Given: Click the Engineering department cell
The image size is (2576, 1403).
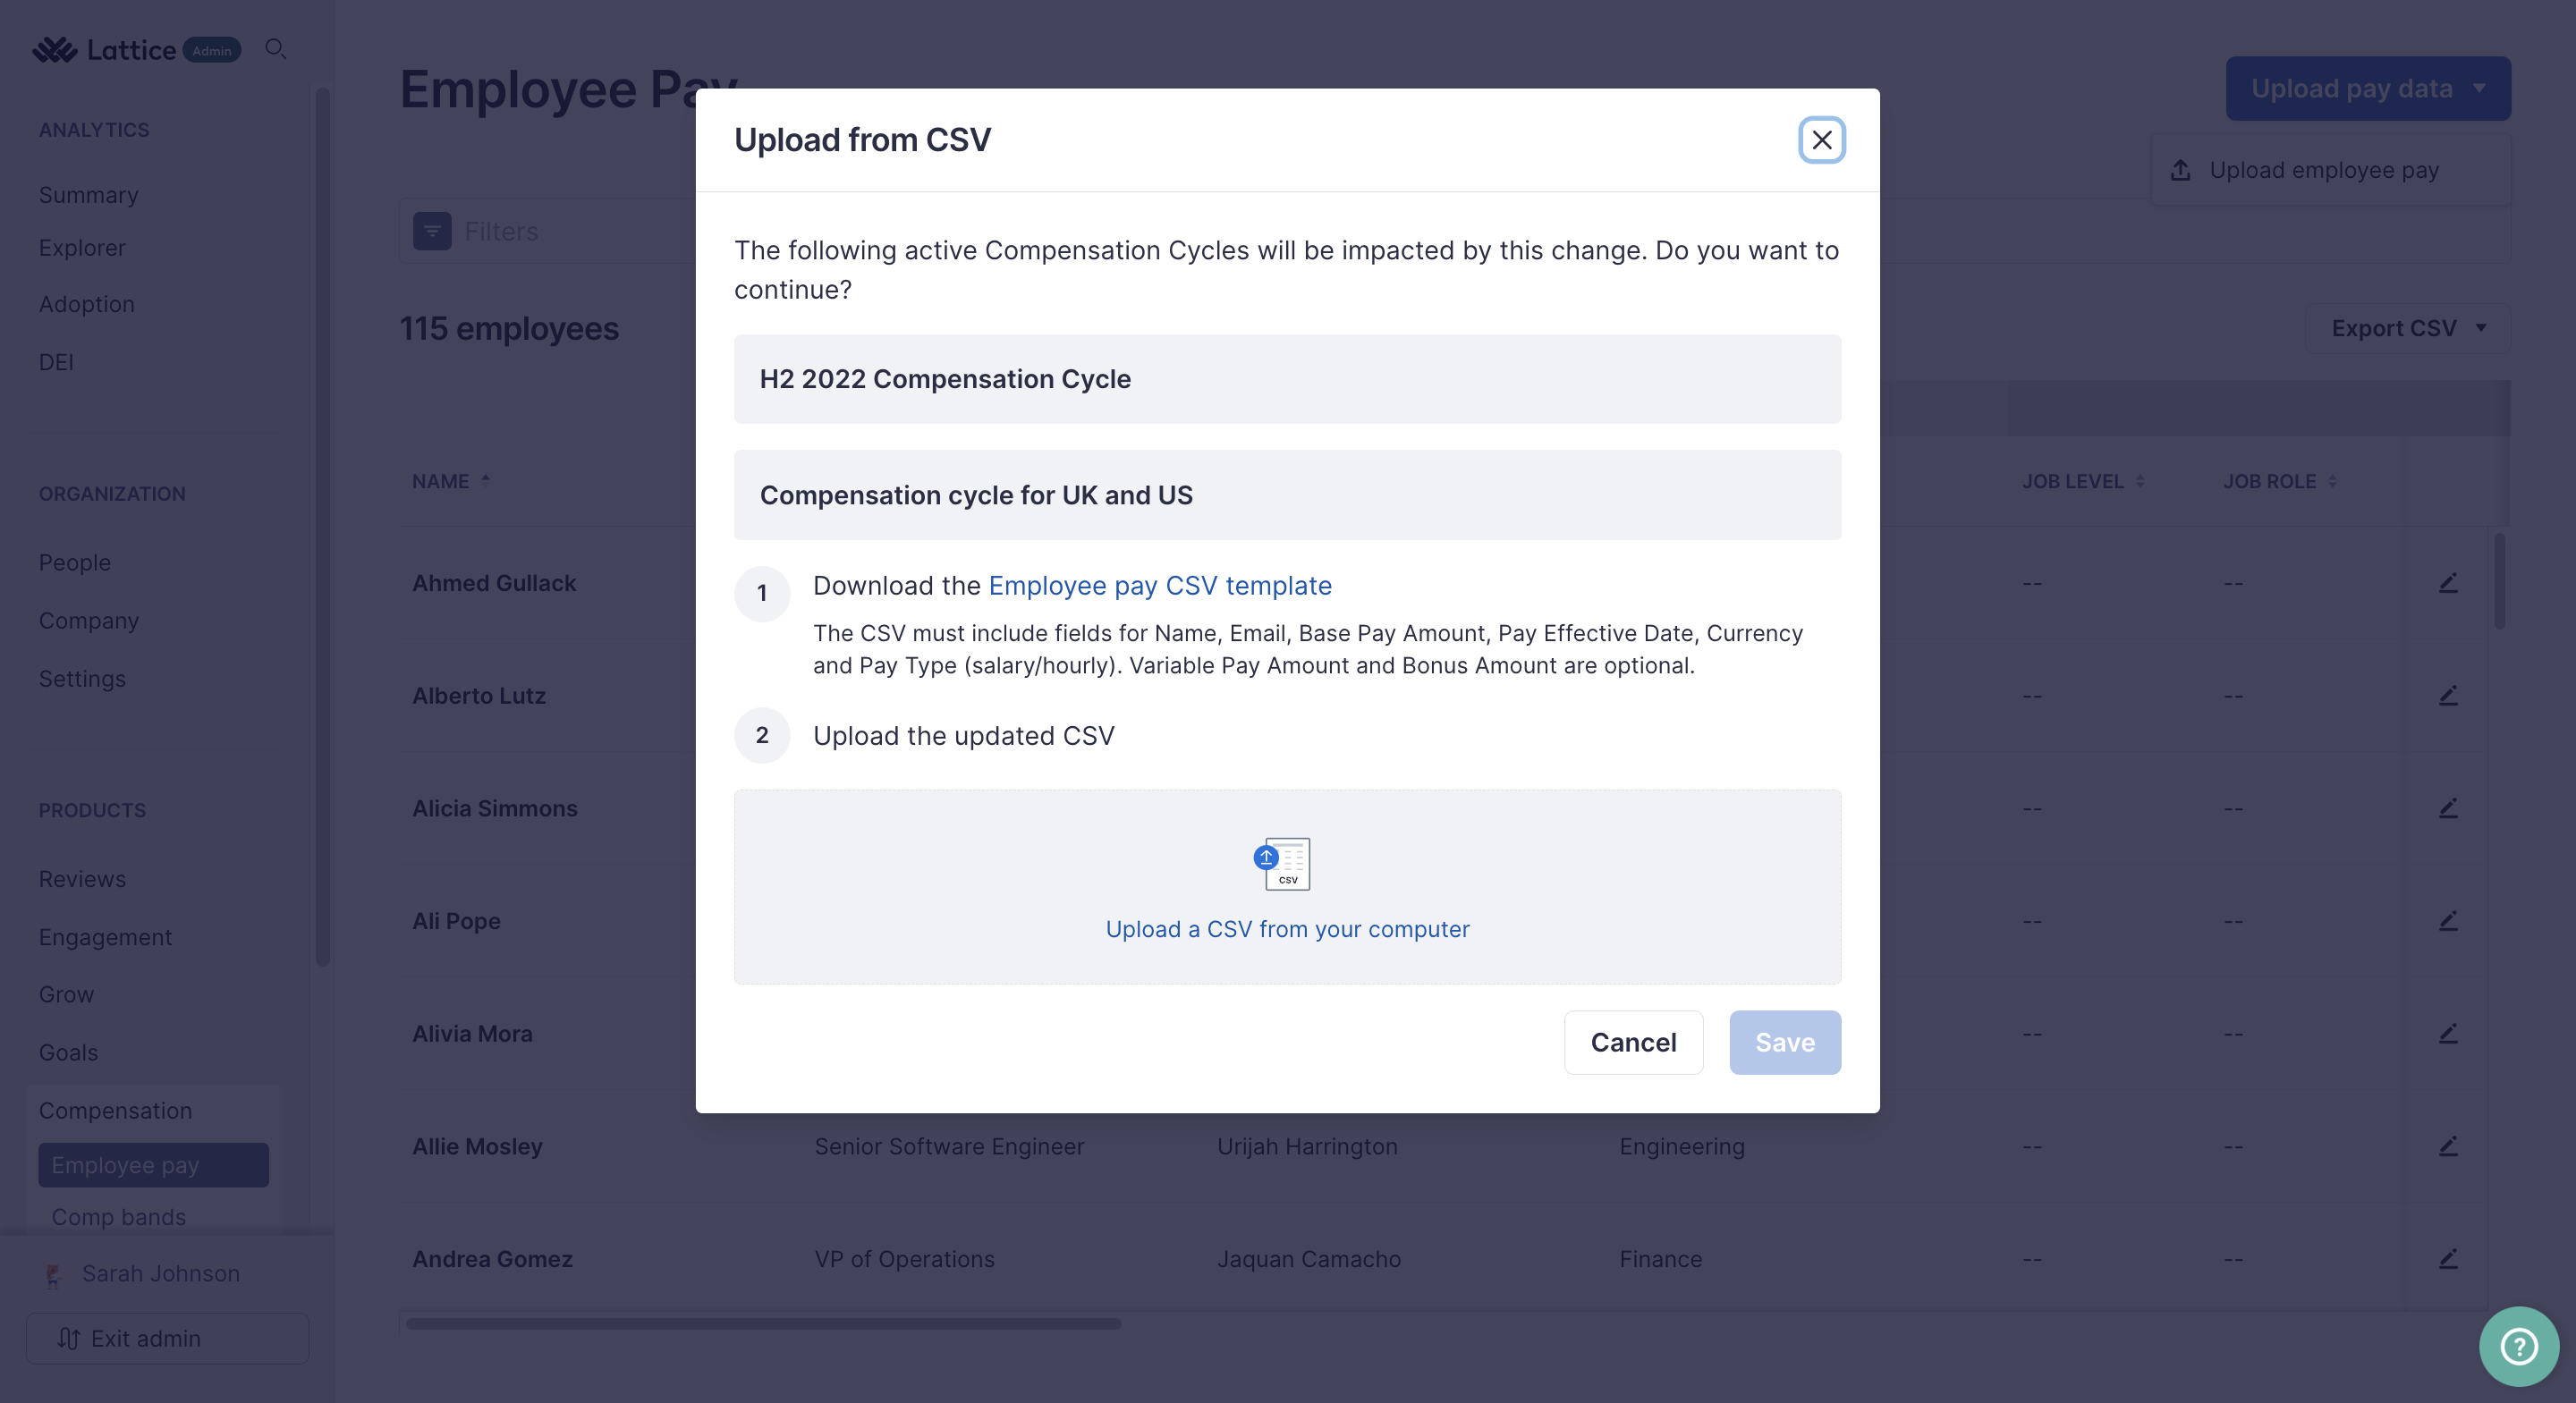Looking at the screenshot, I should coord(1682,1146).
